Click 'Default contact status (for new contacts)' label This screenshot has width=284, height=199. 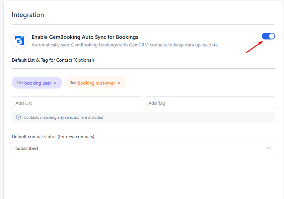point(53,137)
